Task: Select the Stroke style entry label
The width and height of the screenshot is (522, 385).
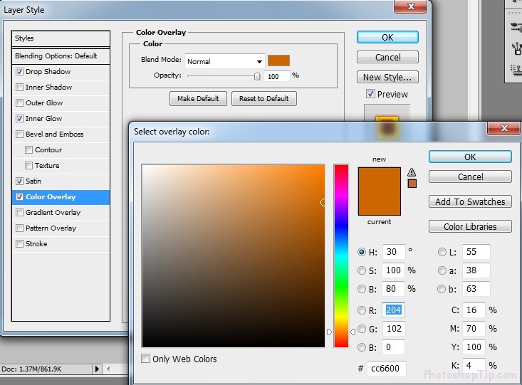Action: coord(36,243)
